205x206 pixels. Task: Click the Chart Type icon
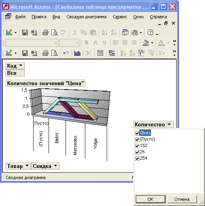pyautogui.click(x=77, y=53)
